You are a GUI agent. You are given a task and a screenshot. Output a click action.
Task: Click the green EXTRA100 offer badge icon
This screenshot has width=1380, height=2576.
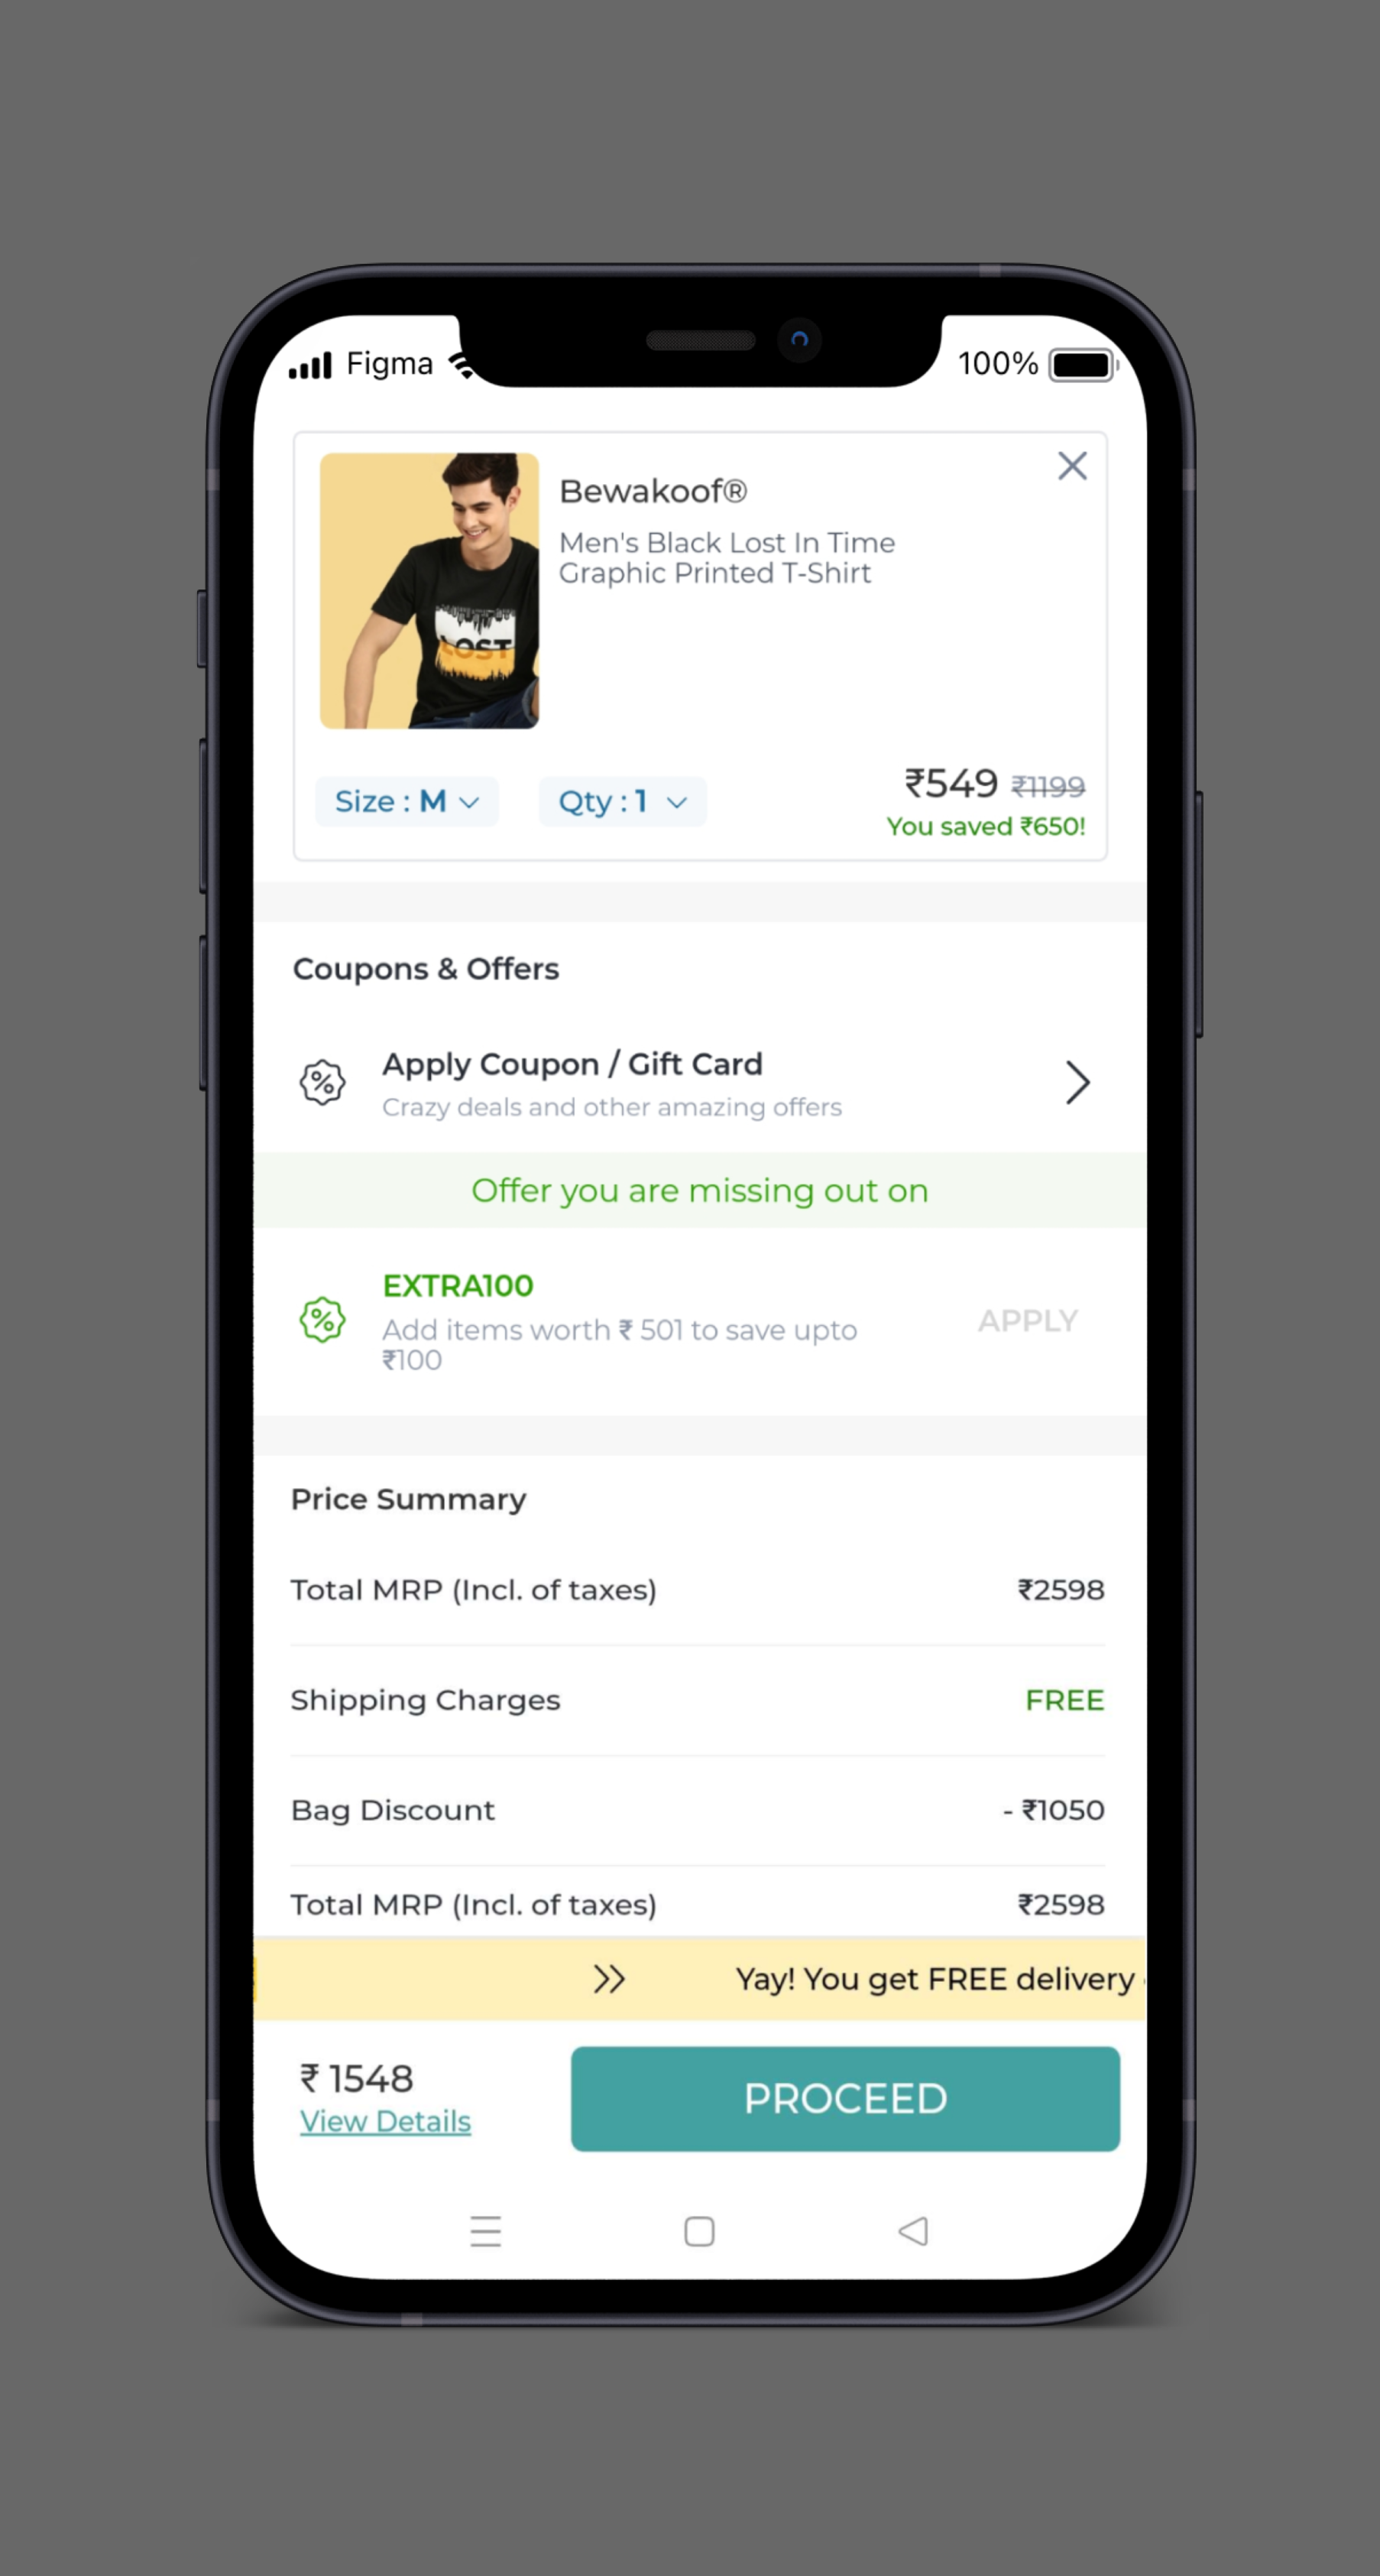[x=322, y=1320]
